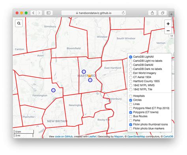
Task: Switch to Esri World Imagery basemap
Action: pos(143,73)
